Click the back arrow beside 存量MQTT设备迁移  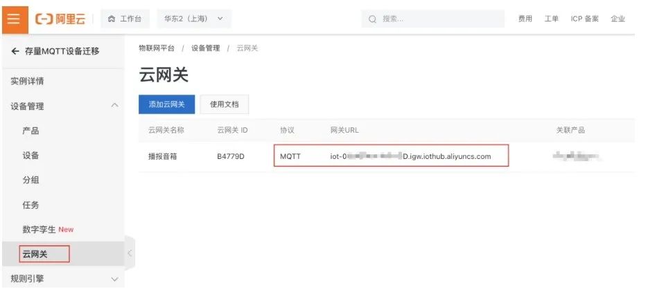click(15, 51)
